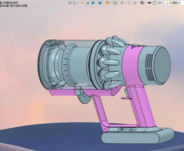The image size is (184, 151).
Task: Click the black line color swatch
Action: [149, 3]
